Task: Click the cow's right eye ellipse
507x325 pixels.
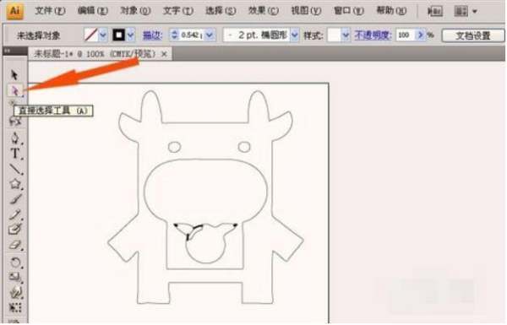Action: [244, 147]
